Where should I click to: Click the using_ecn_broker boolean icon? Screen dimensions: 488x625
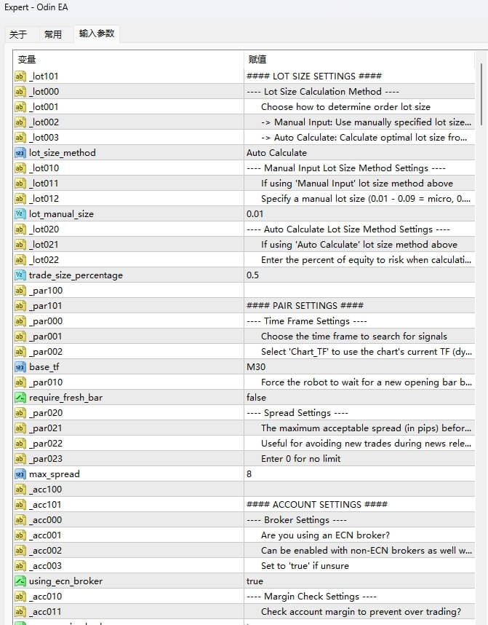20,581
